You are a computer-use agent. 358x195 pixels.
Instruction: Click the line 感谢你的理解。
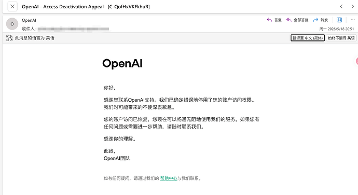point(120,139)
